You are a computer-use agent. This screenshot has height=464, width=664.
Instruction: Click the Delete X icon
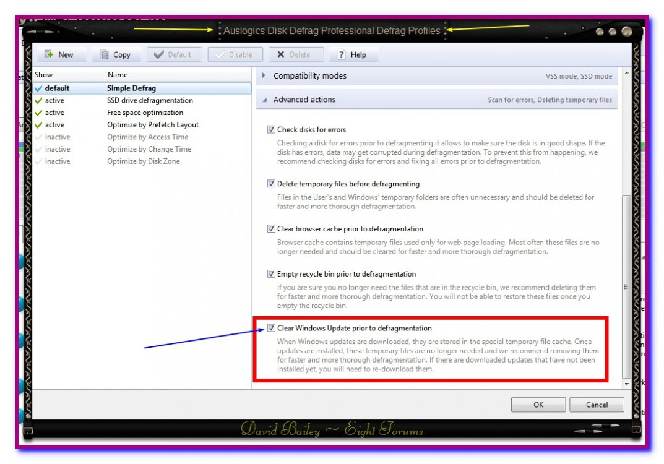(x=281, y=54)
